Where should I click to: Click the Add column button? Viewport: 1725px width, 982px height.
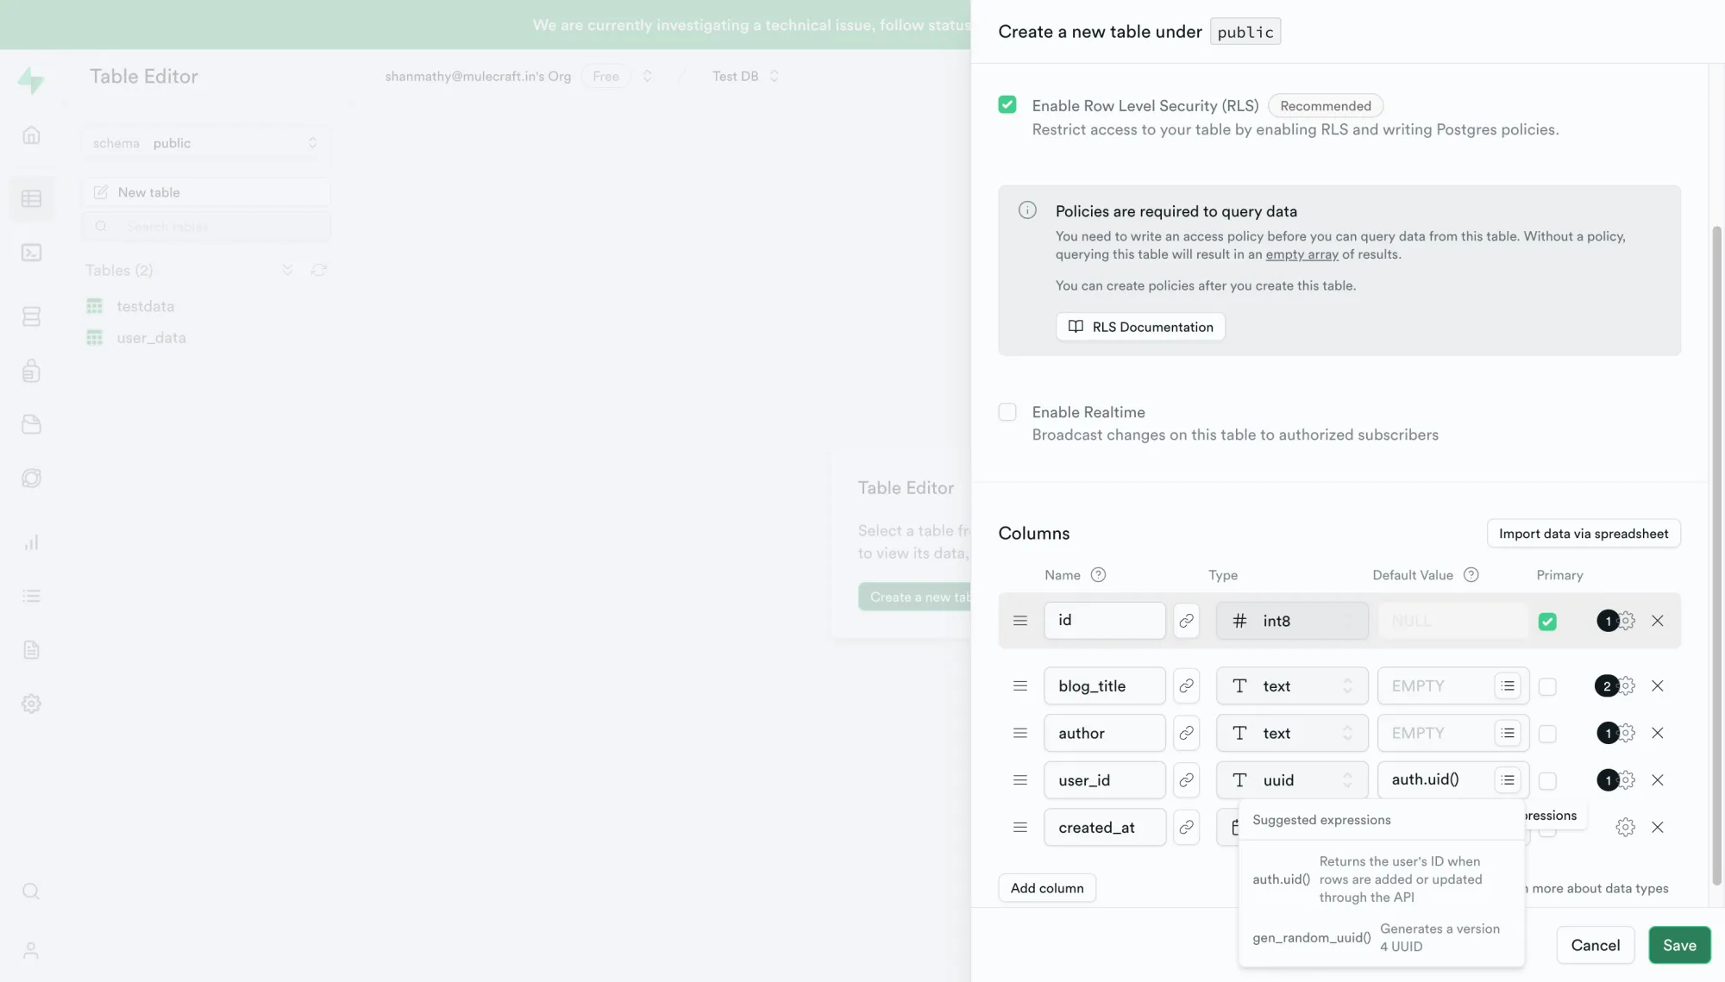click(x=1046, y=888)
